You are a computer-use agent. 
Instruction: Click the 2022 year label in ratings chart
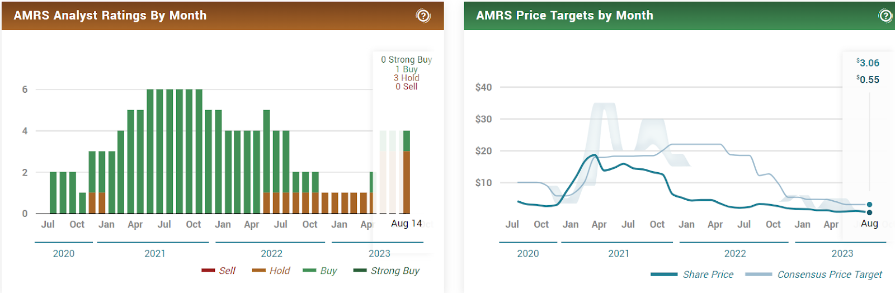(272, 254)
